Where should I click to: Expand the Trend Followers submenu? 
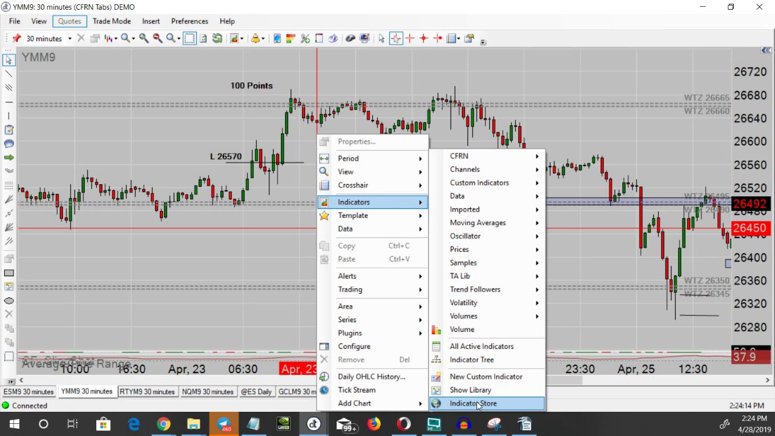(x=487, y=289)
